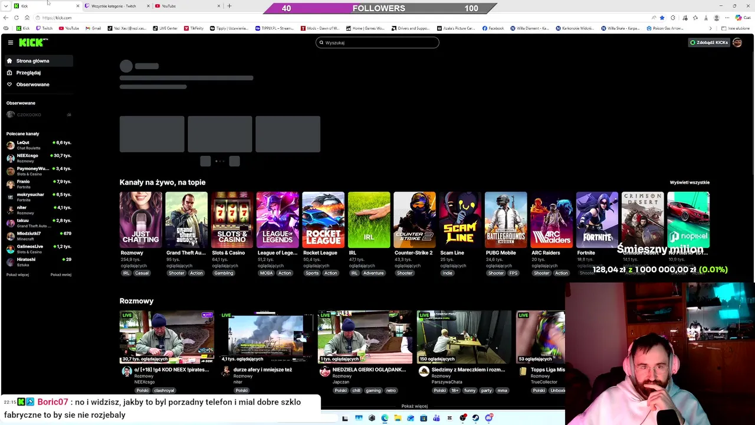Open the browser downloads icon
755x425 pixels.
pos(705,18)
